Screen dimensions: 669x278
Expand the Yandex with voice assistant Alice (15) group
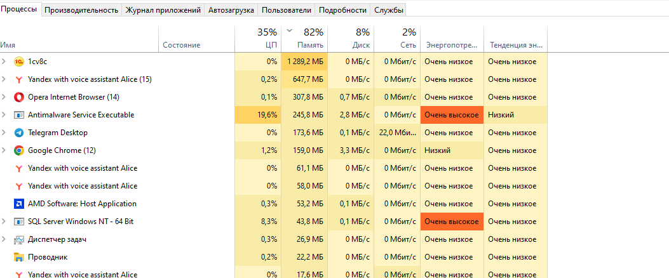(x=4, y=79)
